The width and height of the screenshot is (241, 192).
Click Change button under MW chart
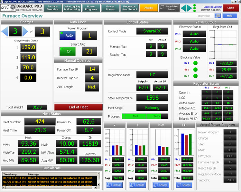(x=161, y=185)
